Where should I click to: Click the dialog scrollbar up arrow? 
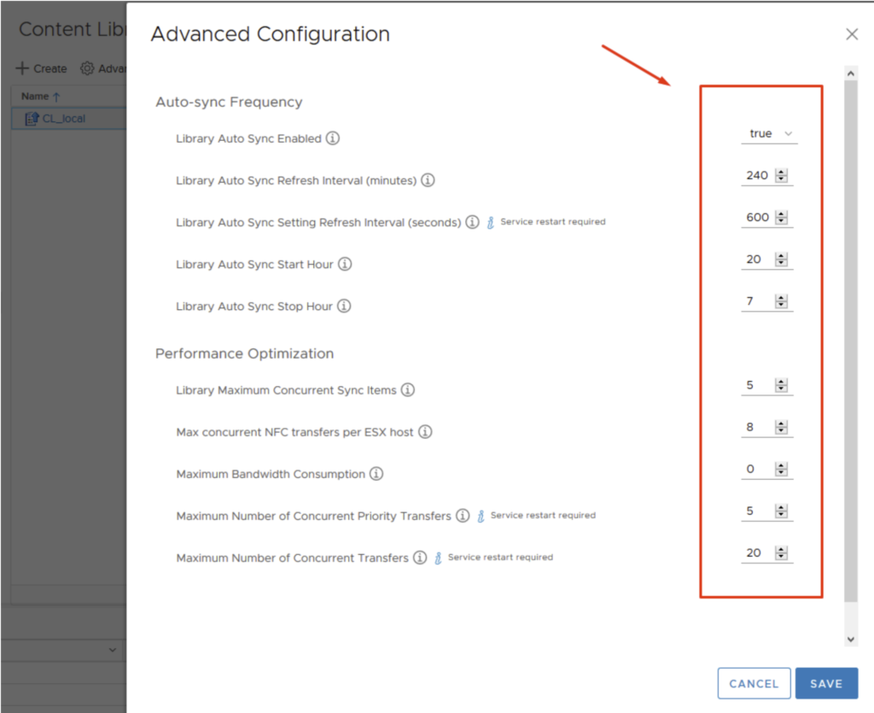pos(851,73)
